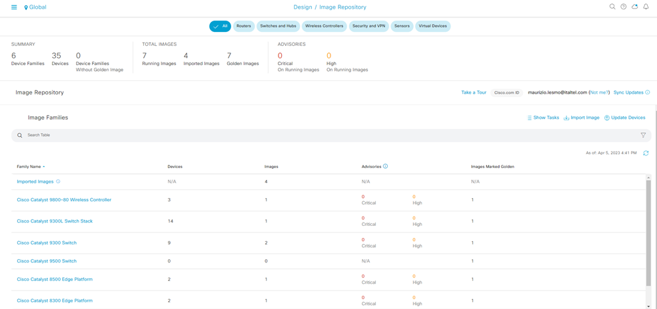657x309 pixels.
Task: Open the notifications bell icon
Action: 646,7
